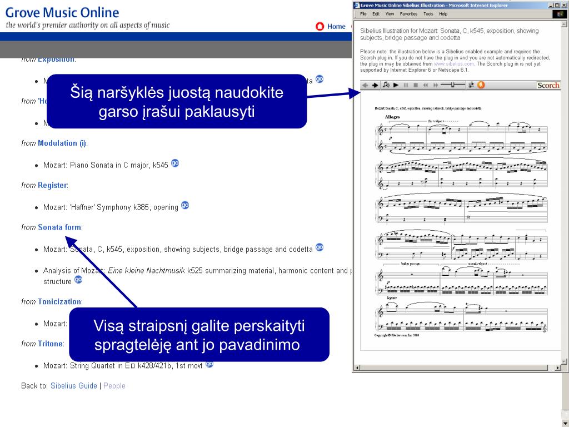Click the orange Sibelius flame icon
The image size is (569, 427).
point(481,85)
